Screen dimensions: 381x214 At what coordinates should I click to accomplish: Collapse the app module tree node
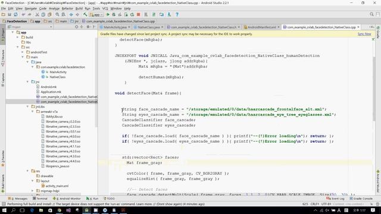13,32
